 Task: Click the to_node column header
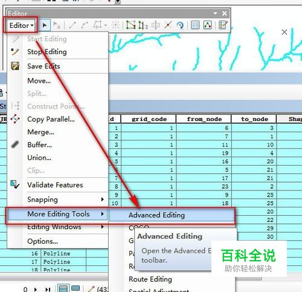(x=254, y=119)
